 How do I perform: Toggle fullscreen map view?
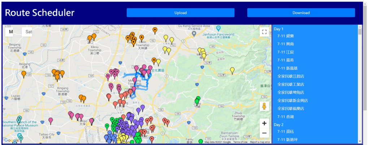264,32
